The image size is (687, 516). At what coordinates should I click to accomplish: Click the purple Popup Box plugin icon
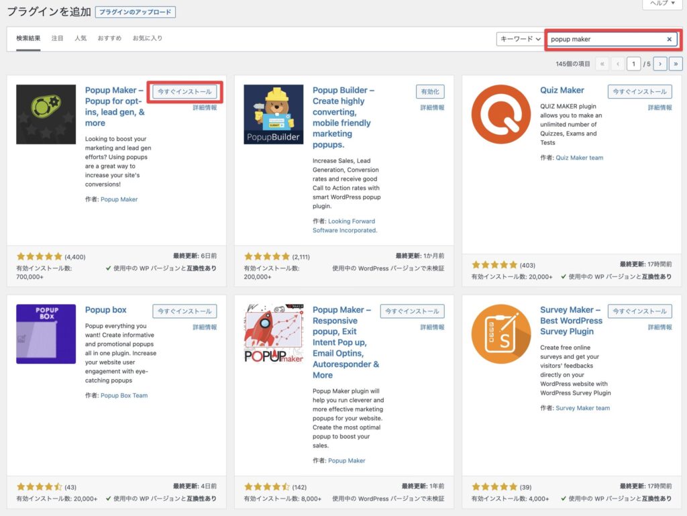point(46,333)
